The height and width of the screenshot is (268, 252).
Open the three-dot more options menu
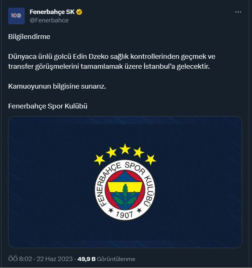(238, 12)
